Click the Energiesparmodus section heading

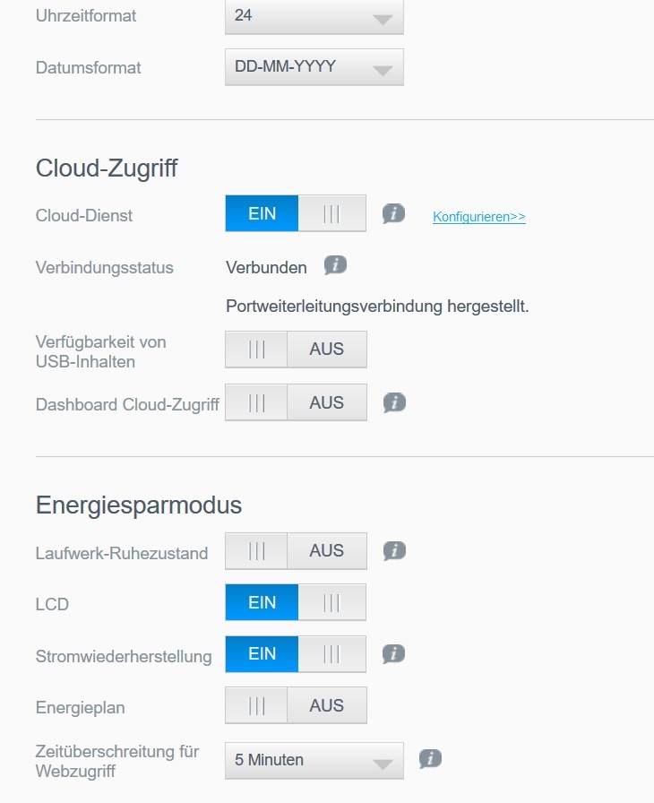[x=139, y=505]
